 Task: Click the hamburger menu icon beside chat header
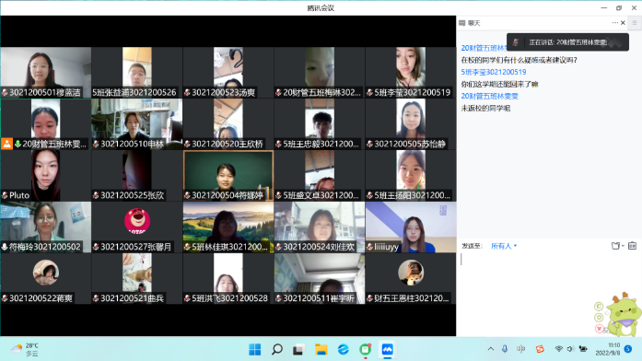[x=635, y=23]
